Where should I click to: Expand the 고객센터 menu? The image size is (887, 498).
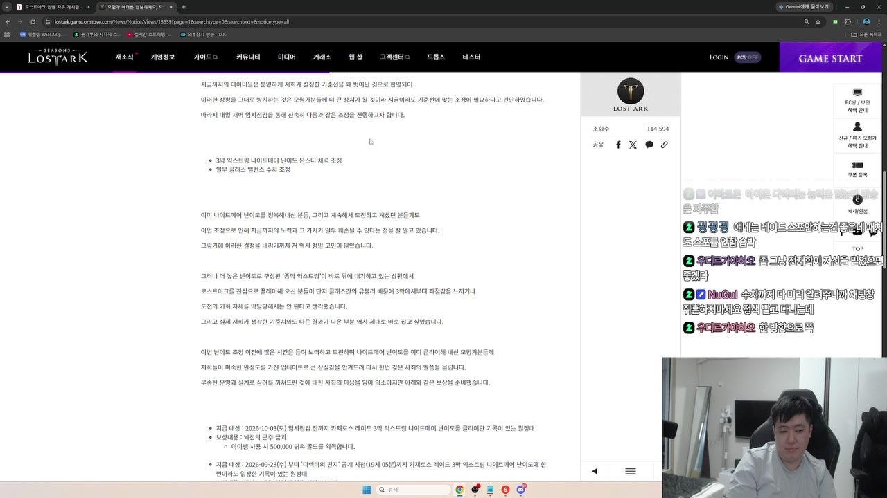(394, 57)
